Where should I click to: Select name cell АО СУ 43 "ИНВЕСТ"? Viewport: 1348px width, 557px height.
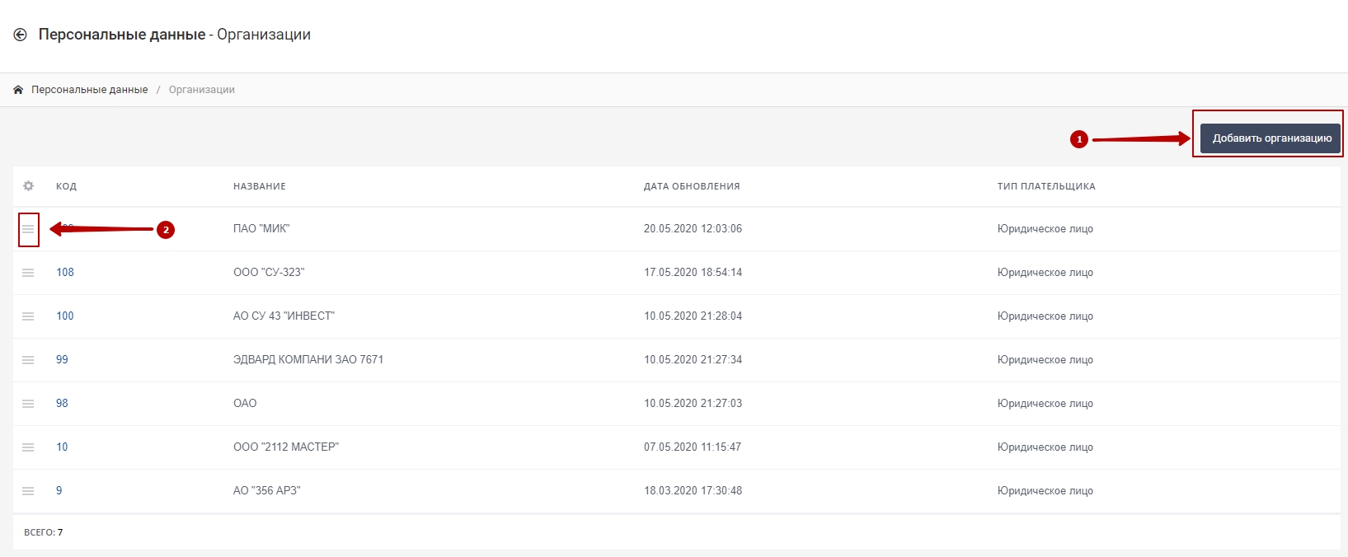coord(284,316)
